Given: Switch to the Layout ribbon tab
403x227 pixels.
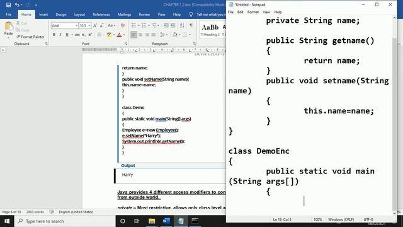Looking at the screenshot, I should pos(79,15).
